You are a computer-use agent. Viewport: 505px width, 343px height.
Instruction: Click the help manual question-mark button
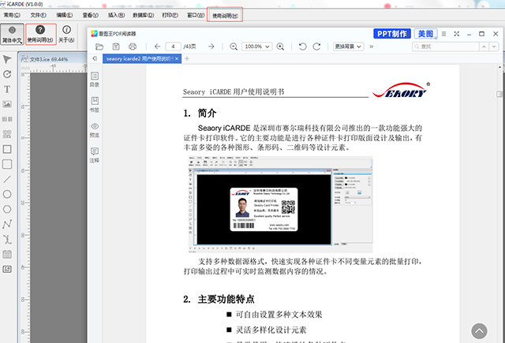[x=40, y=34]
